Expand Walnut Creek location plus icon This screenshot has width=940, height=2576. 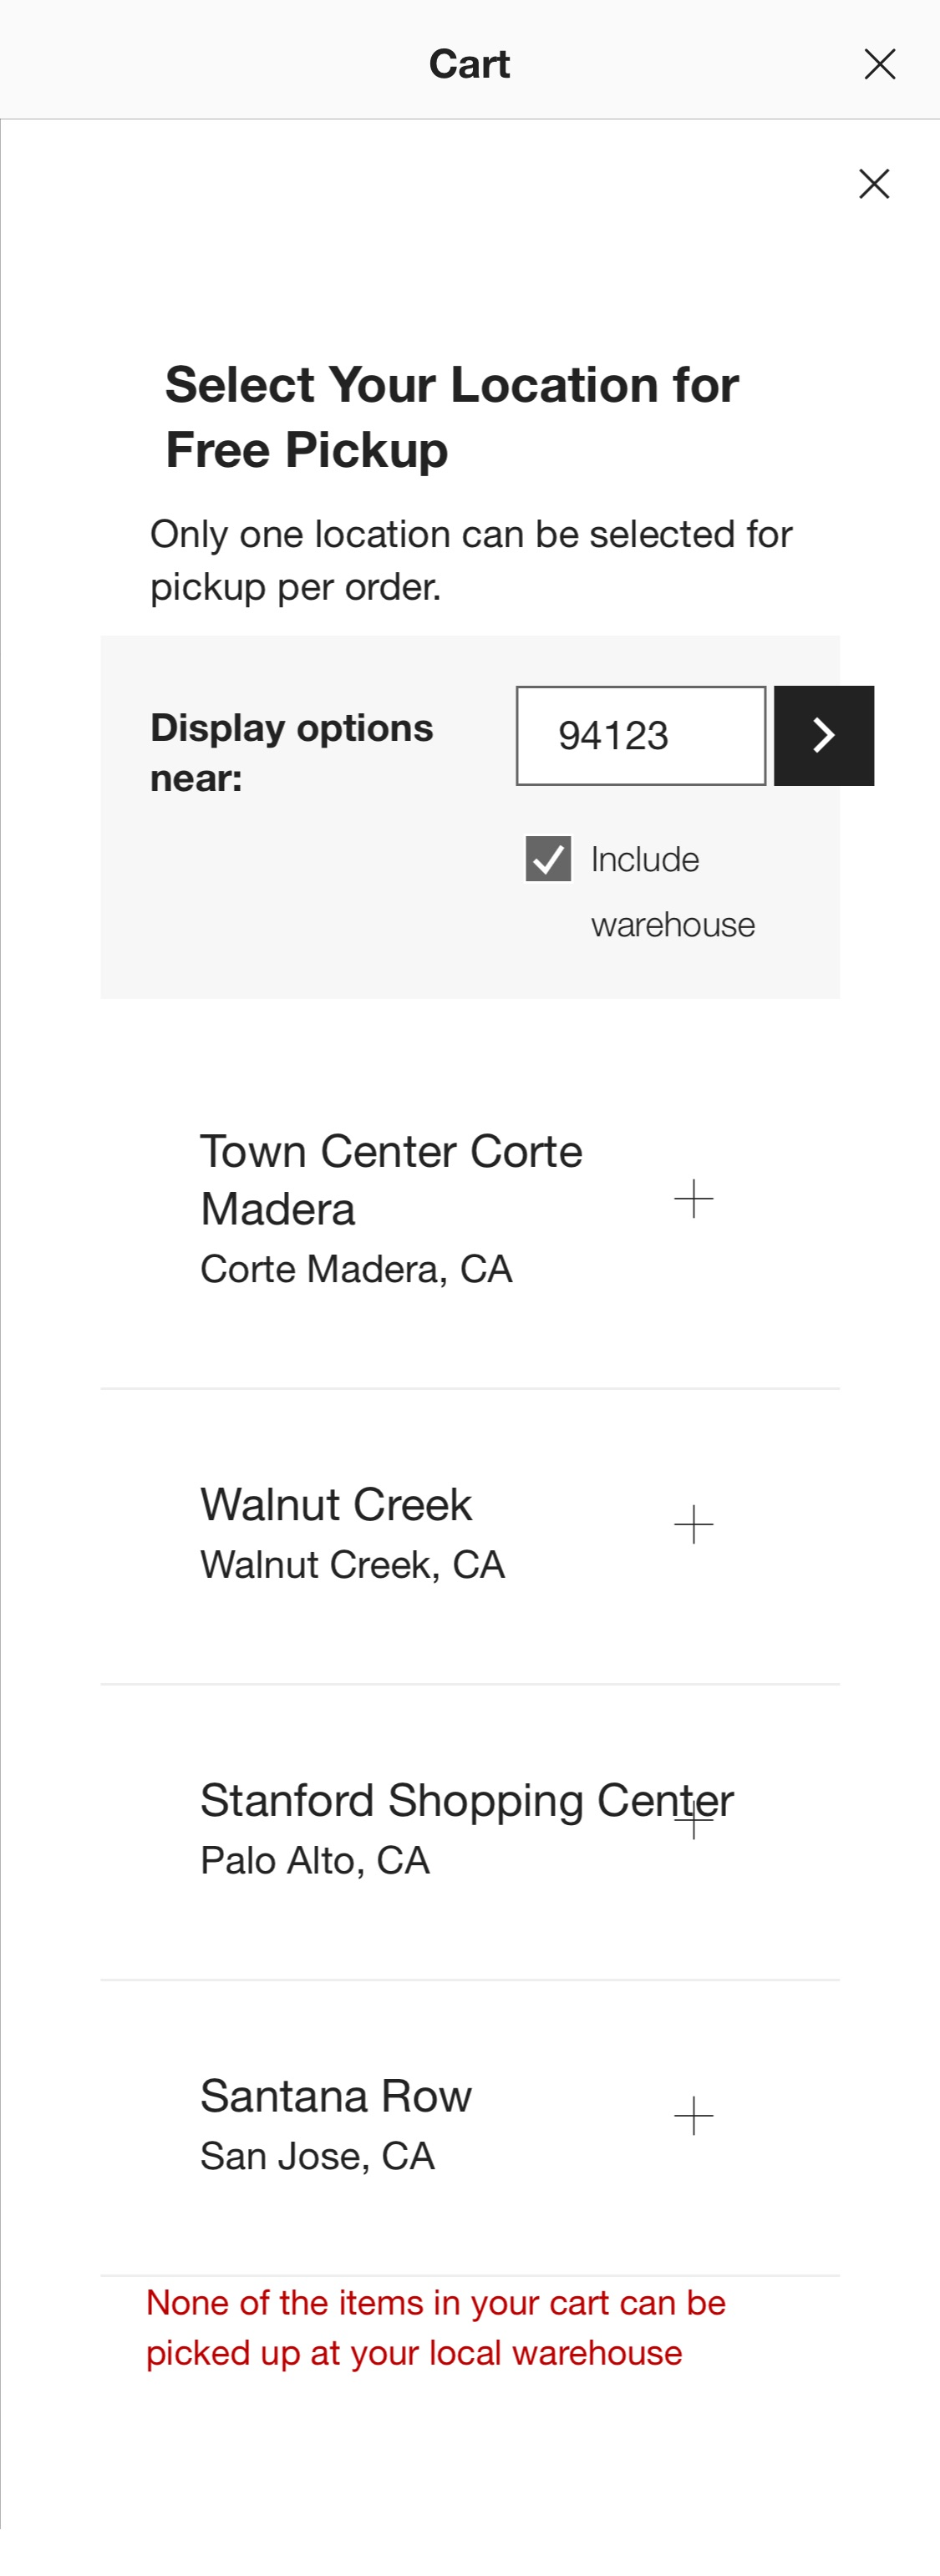(x=693, y=1524)
